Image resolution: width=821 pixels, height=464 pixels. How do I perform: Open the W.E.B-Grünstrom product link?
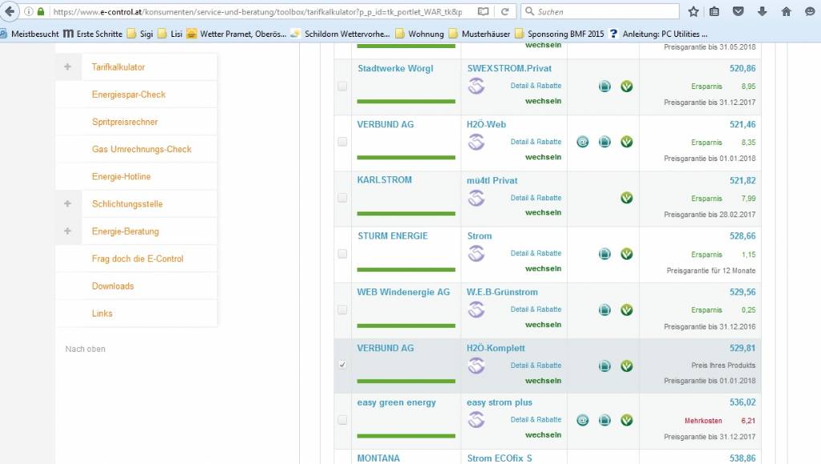pyautogui.click(x=502, y=292)
